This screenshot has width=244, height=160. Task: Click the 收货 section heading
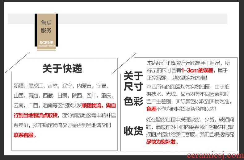point(133,131)
